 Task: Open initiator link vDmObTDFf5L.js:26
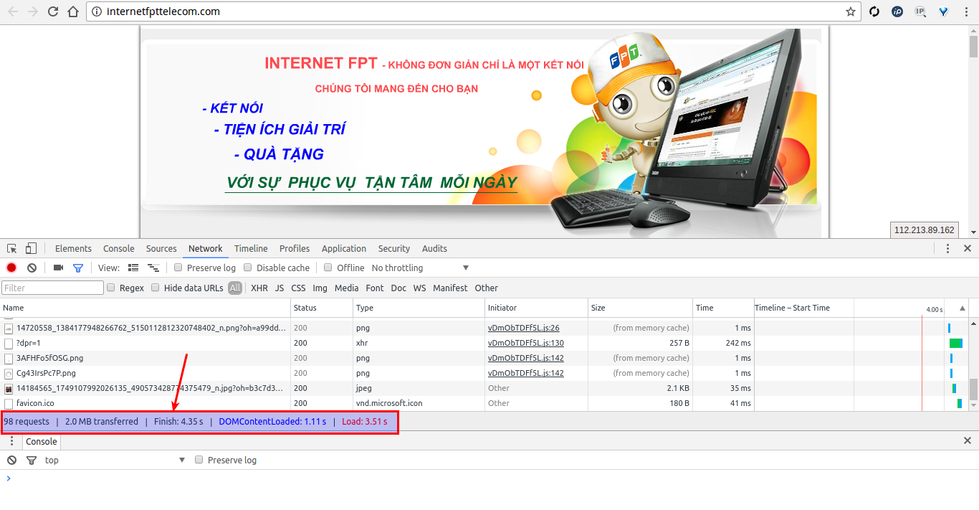pos(523,328)
